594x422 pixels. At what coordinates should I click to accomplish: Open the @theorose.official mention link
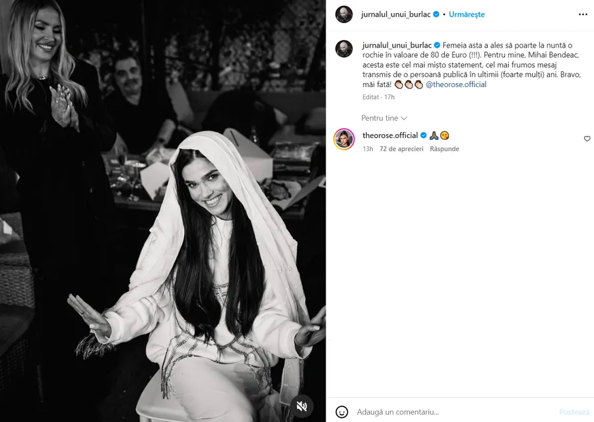point(456,85)
